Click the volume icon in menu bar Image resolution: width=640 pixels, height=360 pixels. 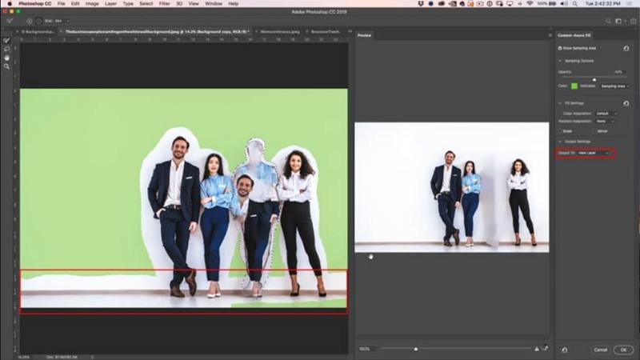tap(564, 4)
